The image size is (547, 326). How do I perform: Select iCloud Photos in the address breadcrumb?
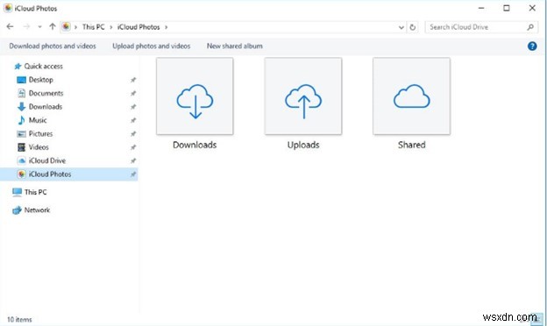pos(139,27)
